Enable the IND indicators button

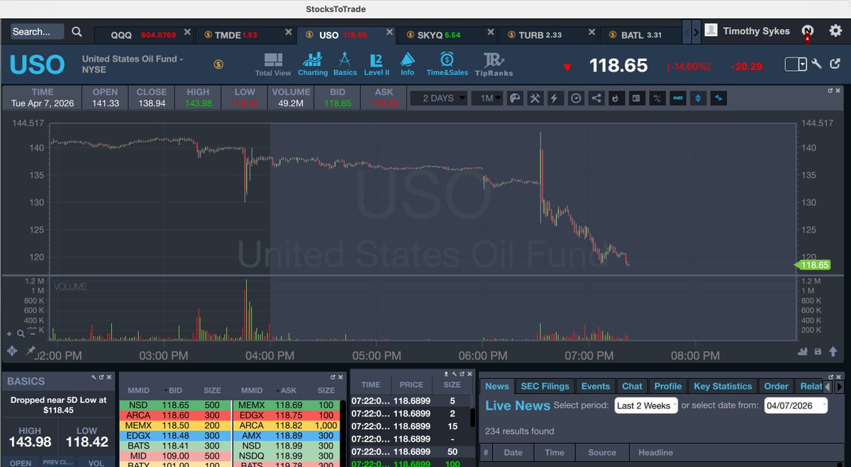[x=678, y=98]
